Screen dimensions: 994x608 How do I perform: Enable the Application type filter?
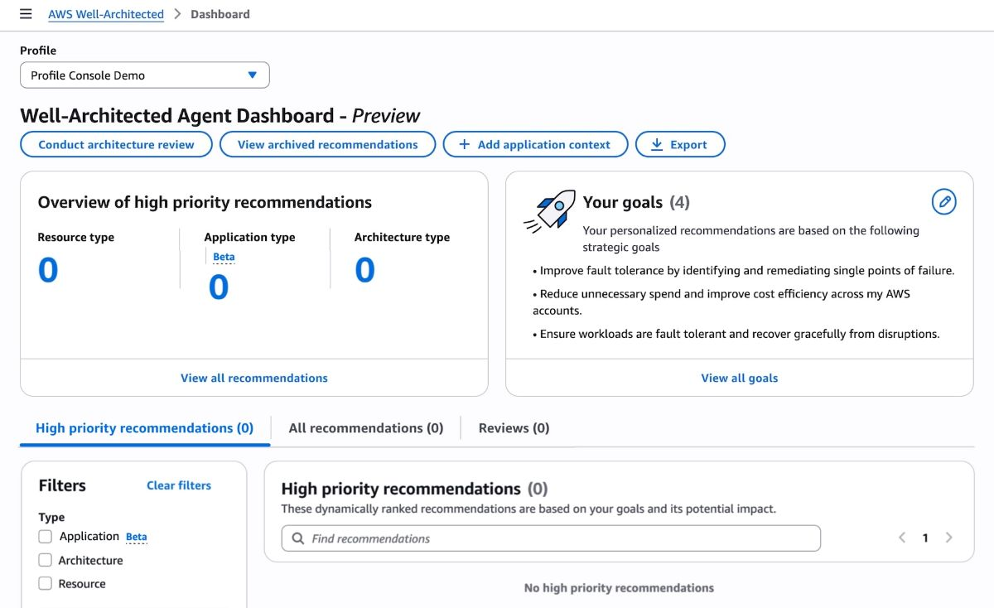tap(46, 537)
